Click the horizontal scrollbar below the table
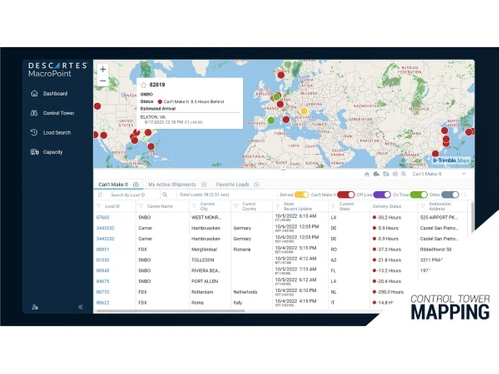499x374 pixels. click(170, 311)
